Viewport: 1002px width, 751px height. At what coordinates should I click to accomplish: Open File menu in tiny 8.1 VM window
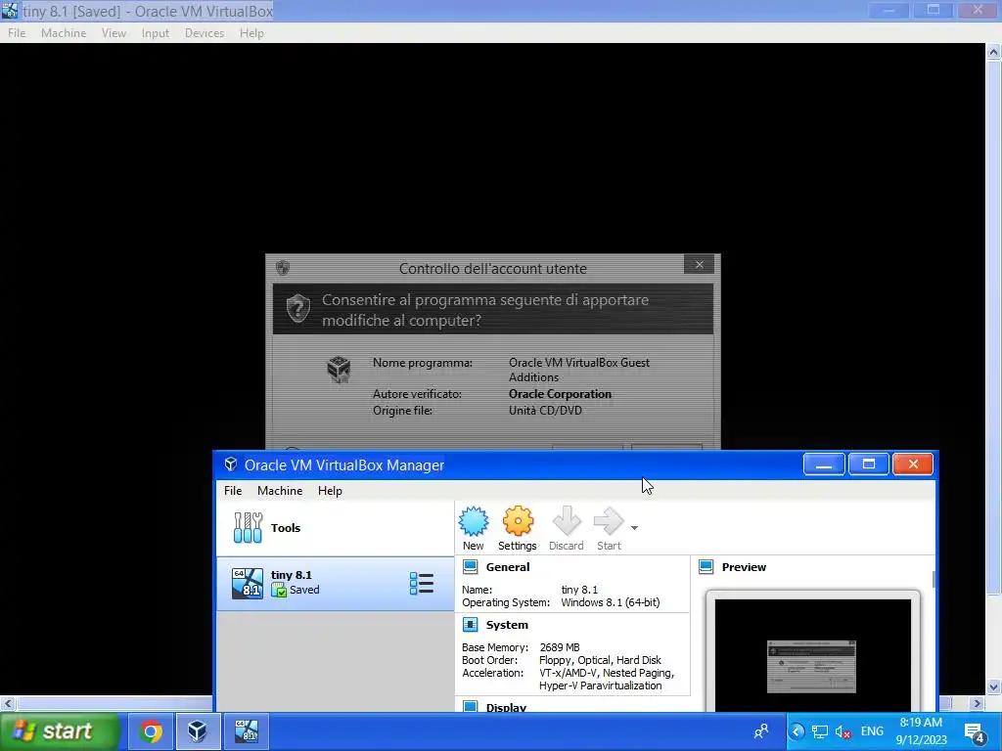pos(17,33)
